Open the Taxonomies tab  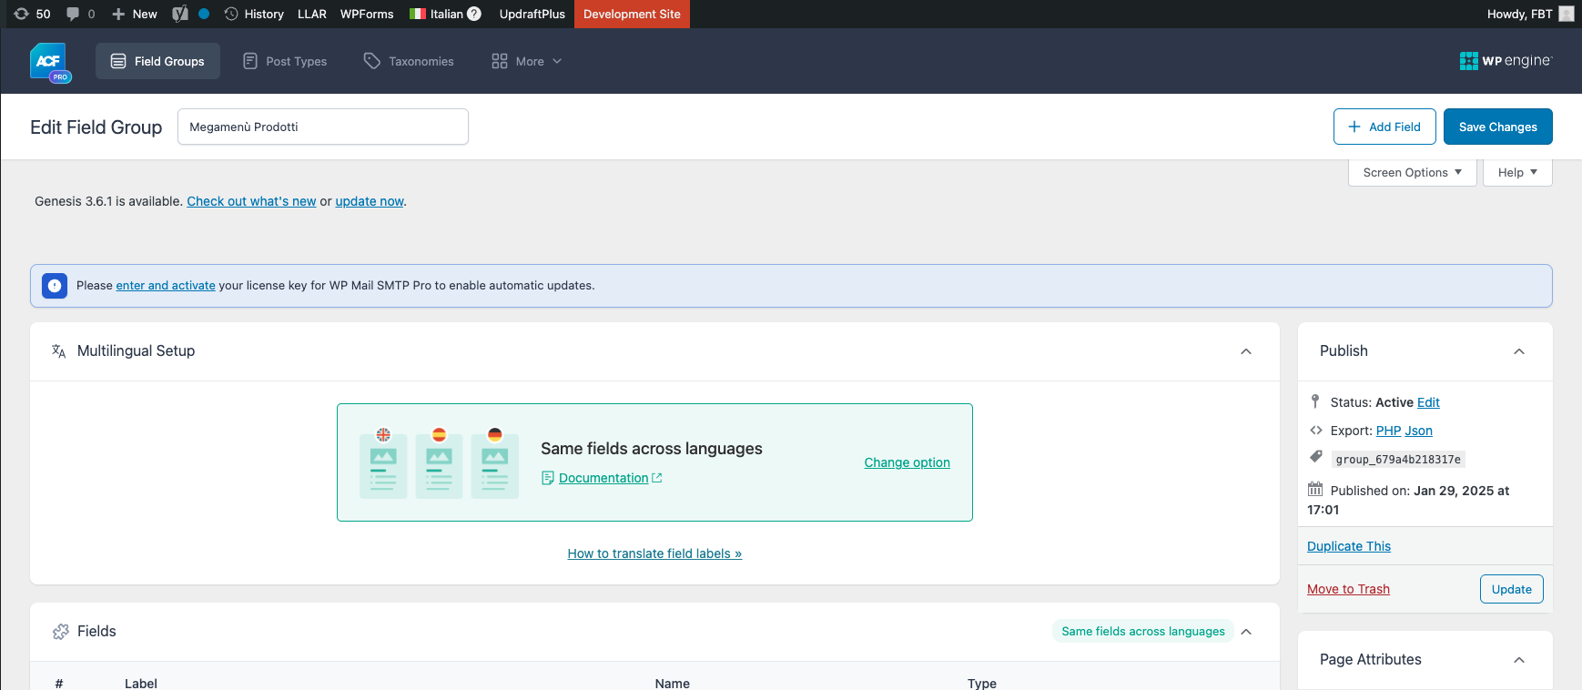click(x=409, y=61)
